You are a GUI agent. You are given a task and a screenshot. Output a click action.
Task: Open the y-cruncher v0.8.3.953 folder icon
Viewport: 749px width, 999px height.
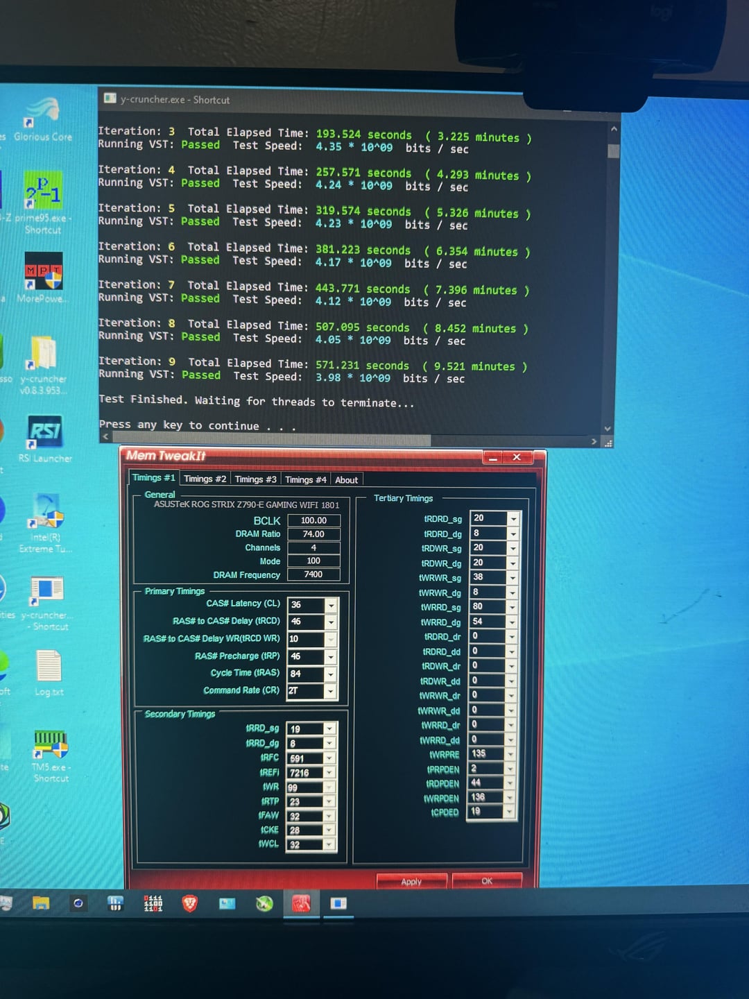pyautogui.click(x=43, y=366)
